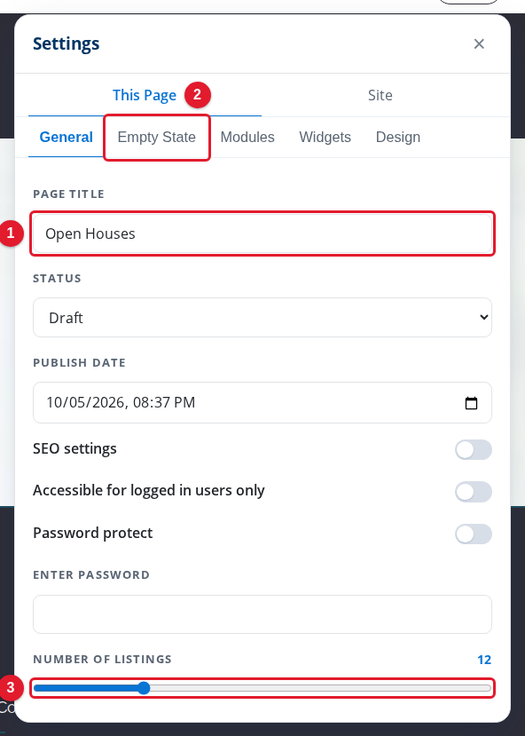Toggle the SEO settings switch
This screenshot has width=525, height=736.
(x=474, y=449)
